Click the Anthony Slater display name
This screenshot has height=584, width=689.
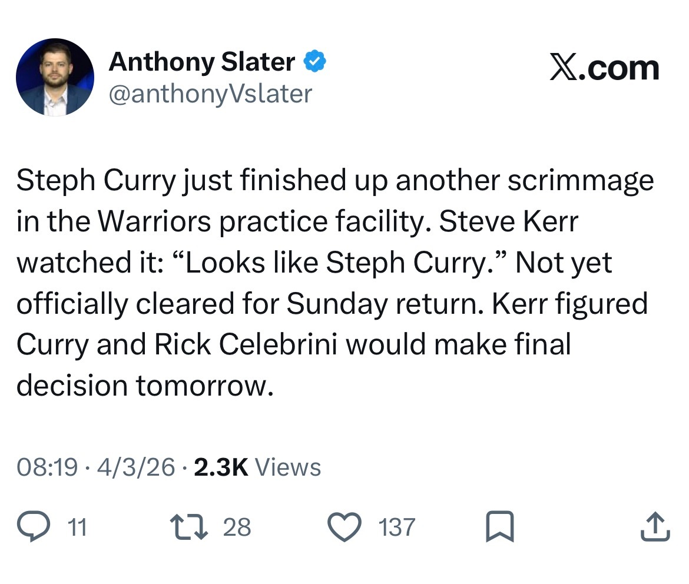(x=201, y=62)
